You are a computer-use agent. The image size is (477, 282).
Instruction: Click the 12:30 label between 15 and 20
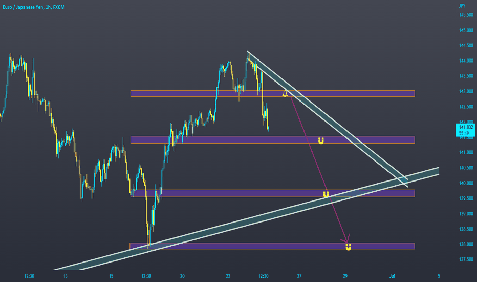point(146,276)
